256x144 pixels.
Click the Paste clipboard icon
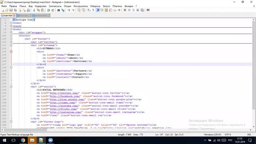point(43,10)
